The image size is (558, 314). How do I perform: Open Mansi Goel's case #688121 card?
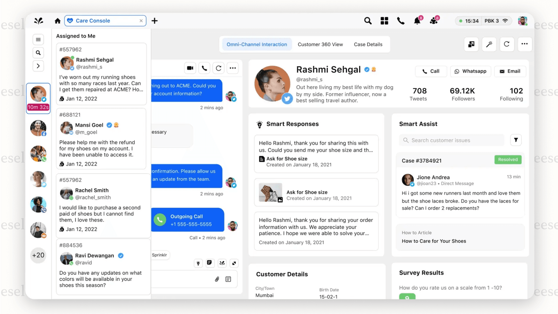click(101, 139)
